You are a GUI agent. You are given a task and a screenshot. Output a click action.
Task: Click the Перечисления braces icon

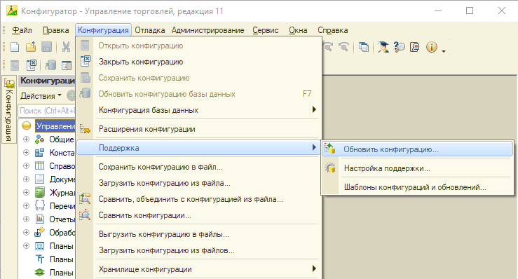[40, 205]
